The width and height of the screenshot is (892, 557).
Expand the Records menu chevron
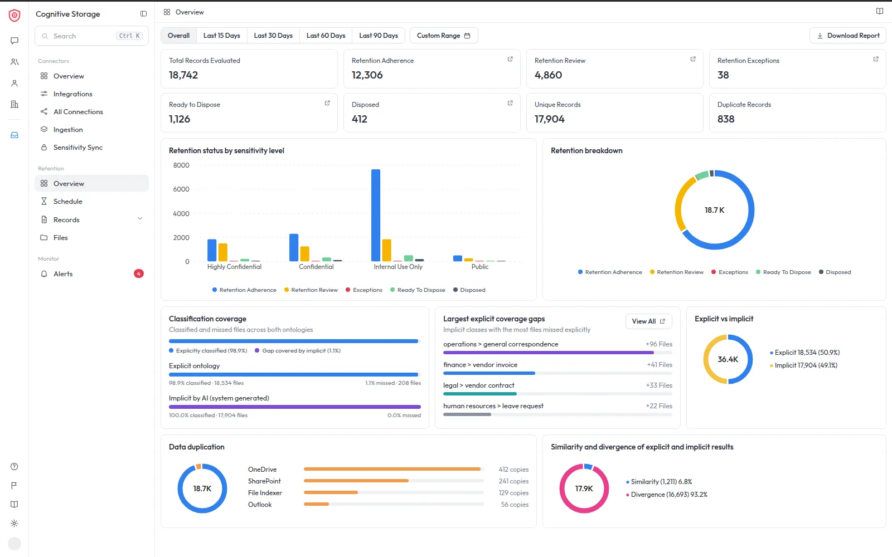[x=140, y=218]
